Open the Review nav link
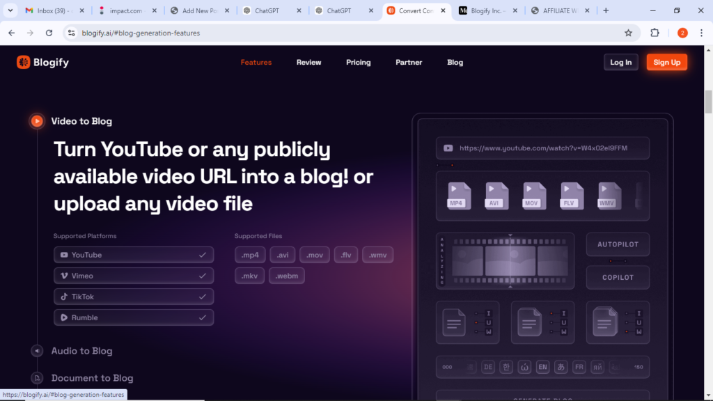This screenshot has height=401, width=713. click(x=308, y=62)
